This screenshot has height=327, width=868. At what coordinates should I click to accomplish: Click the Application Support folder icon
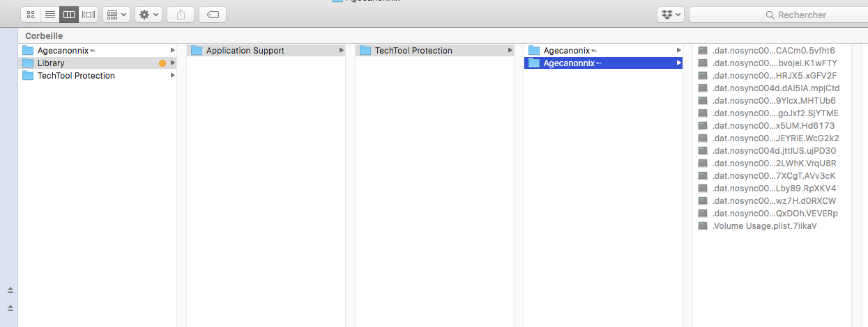click(x=197, y=50)
